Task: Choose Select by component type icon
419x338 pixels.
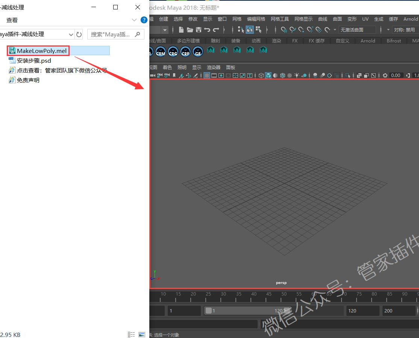Action: pyautogui.click(x=258, y=30)
